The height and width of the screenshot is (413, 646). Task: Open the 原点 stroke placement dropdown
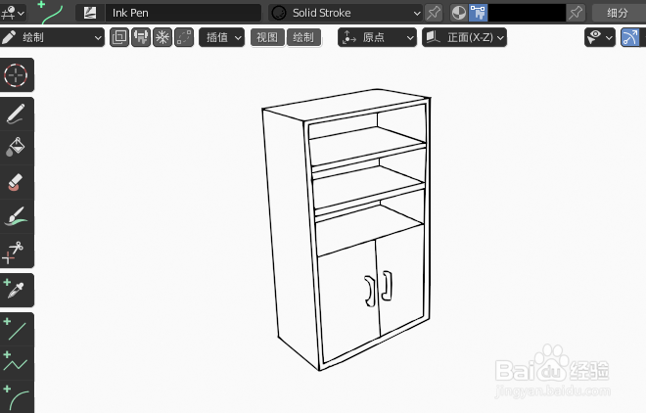(378, 37)
